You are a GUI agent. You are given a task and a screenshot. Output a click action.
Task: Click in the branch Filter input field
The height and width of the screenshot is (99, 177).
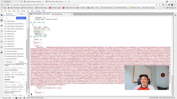click(x=10, y=18)
